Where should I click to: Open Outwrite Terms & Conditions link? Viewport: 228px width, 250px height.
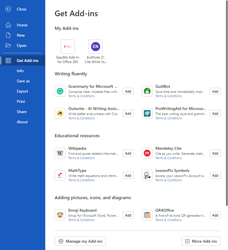[81, 118]
